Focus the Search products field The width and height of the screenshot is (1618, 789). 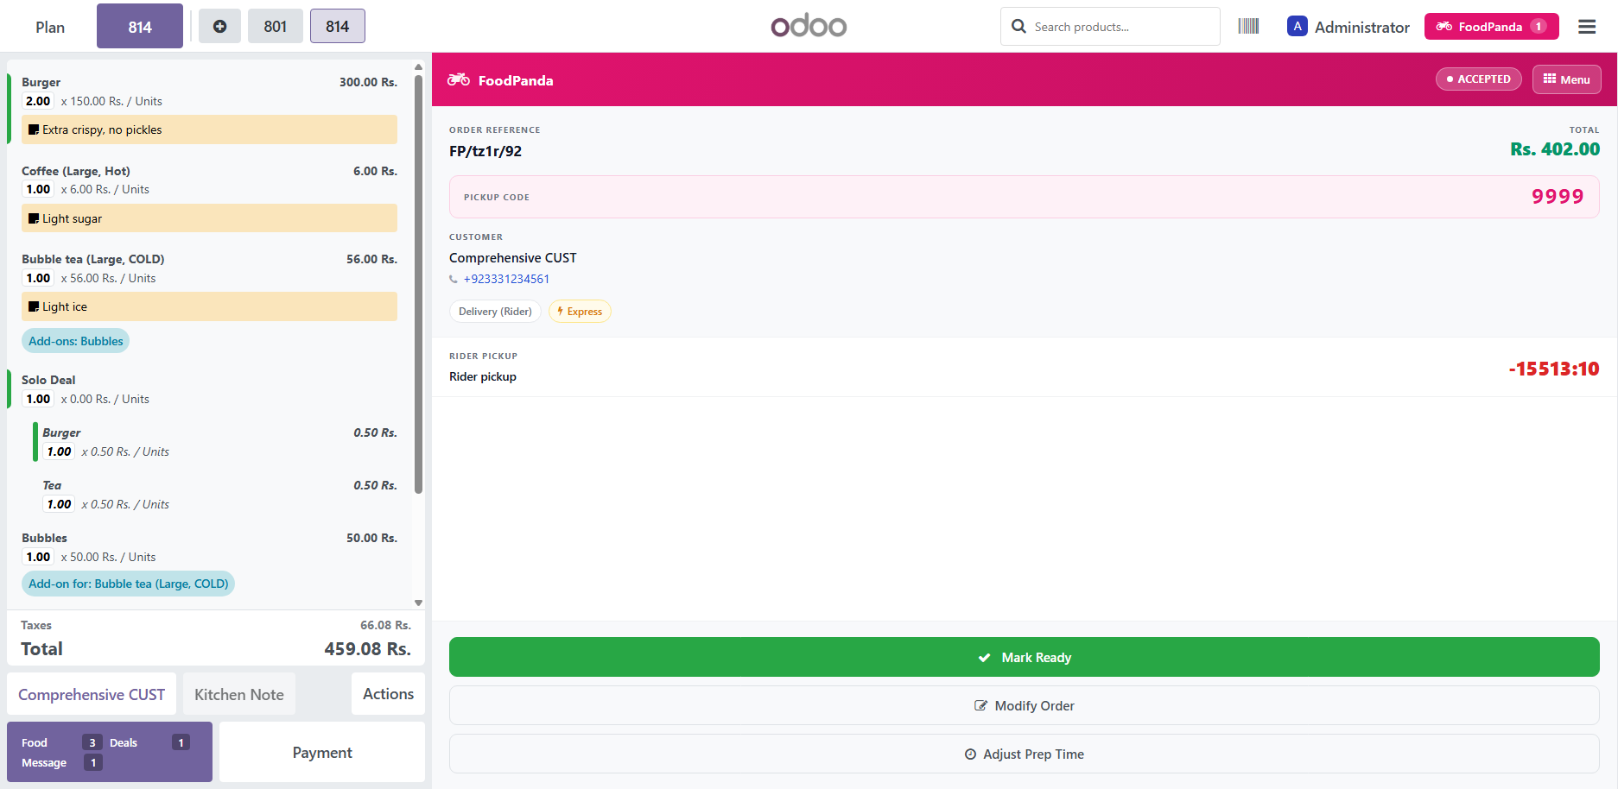click(1110, 27)
